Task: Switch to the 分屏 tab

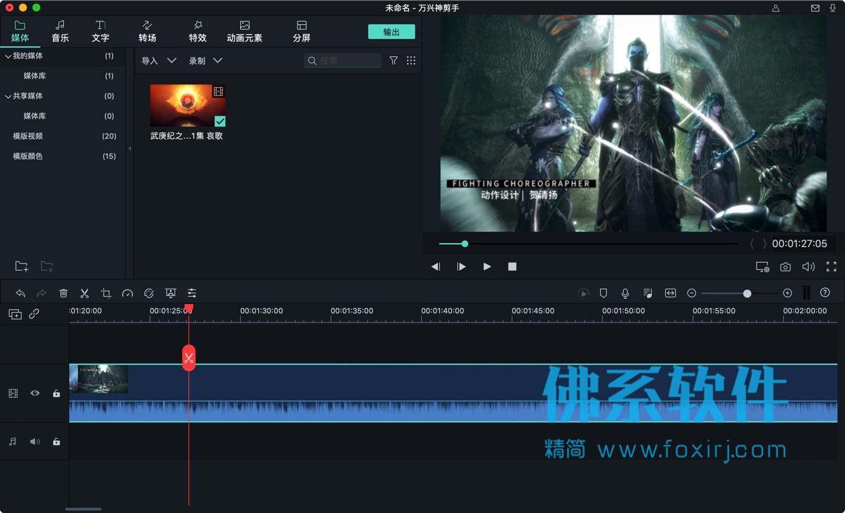Action: (302, 31)
